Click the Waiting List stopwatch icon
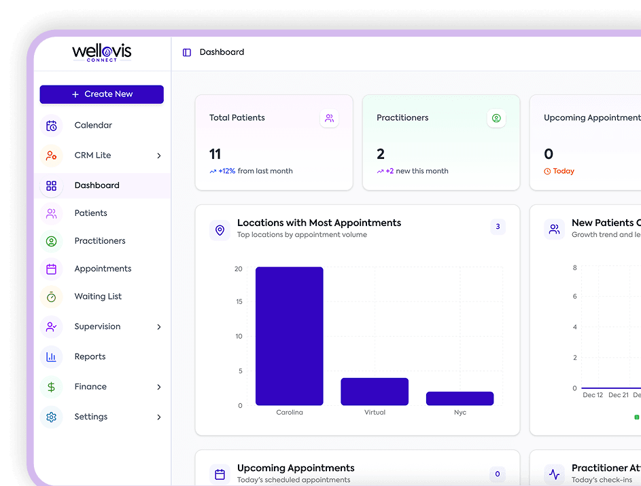The width and height of the screenshot is (641, 486). tap(52, 297)
